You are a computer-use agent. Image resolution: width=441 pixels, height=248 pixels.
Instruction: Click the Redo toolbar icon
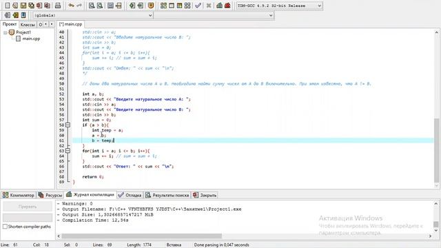click(79, 6)
